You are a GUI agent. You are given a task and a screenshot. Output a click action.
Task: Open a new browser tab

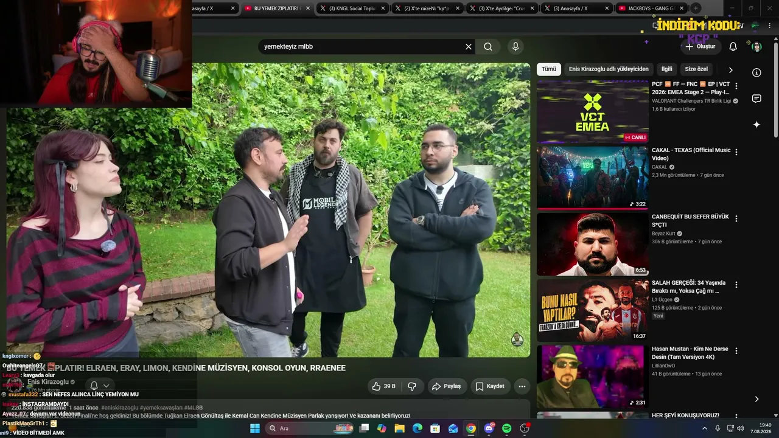point(696,9)
